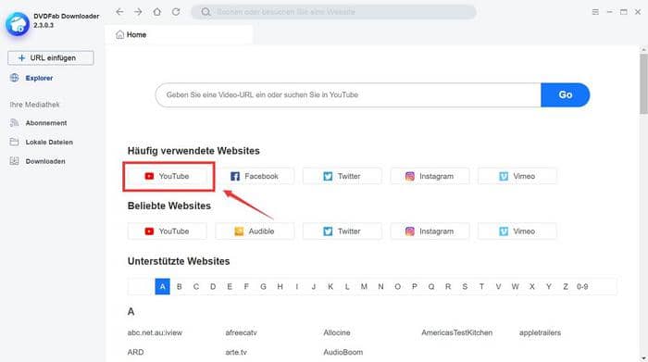Open YouTube under Häufig verwendete Websites

click(168, 176)
